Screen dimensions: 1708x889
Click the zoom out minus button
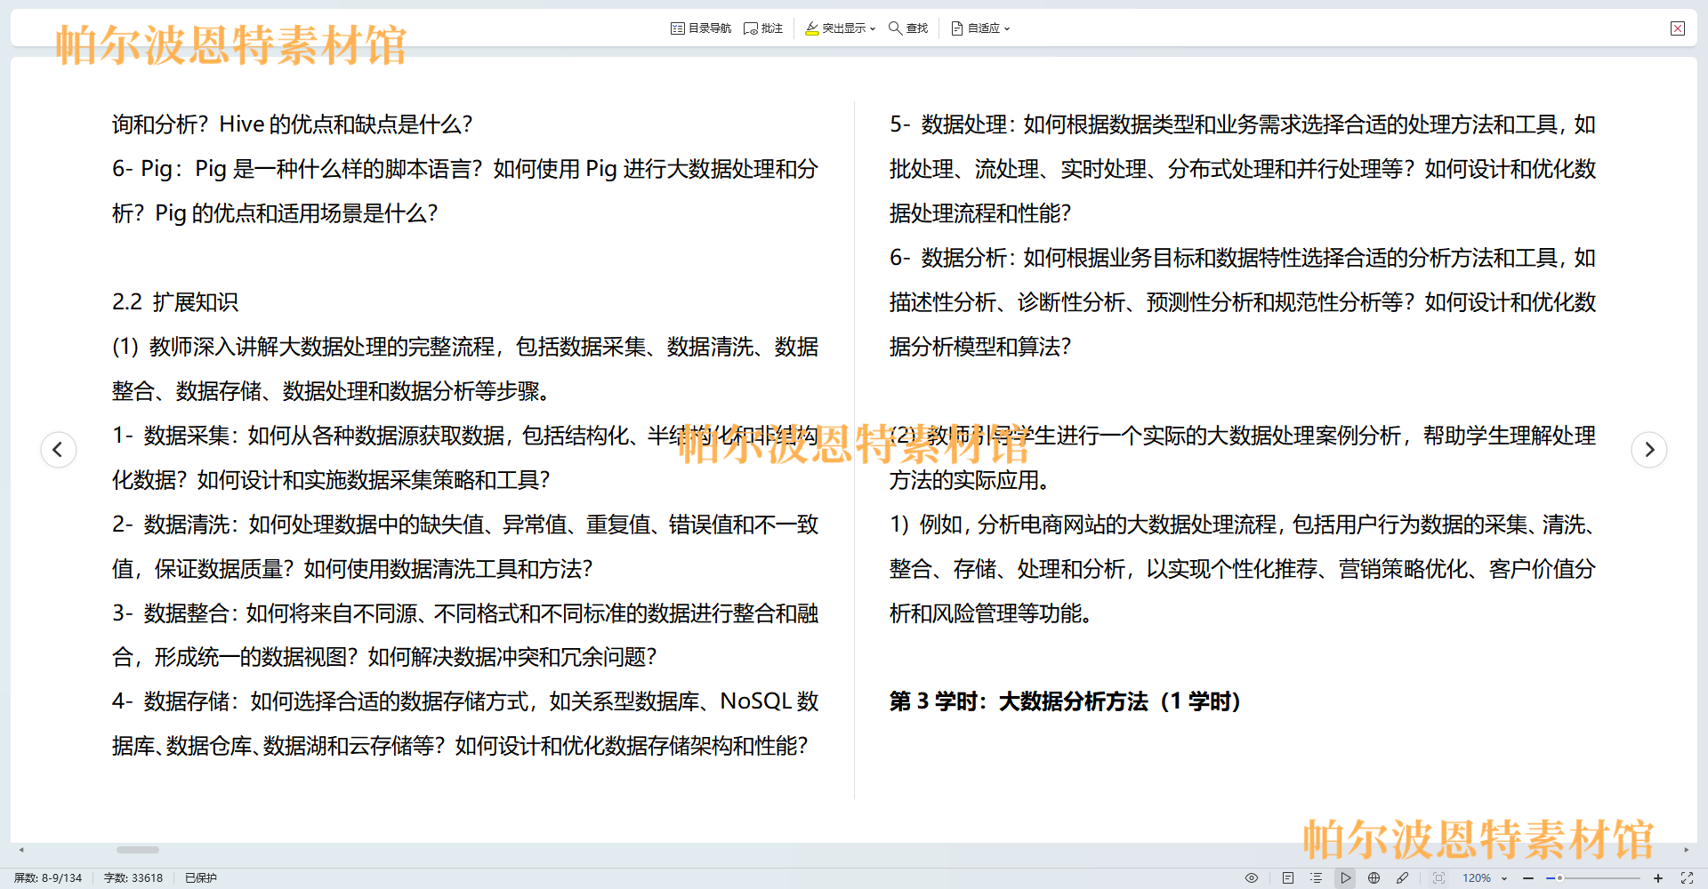(x=1528, y=877)
